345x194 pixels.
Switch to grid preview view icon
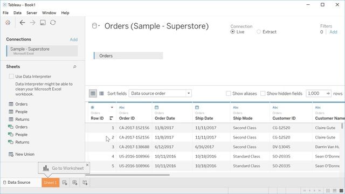pos(93,93)
